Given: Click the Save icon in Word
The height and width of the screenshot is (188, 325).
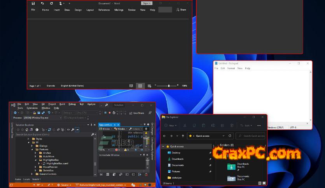Looking at the screenshot, I should [33, 3].
